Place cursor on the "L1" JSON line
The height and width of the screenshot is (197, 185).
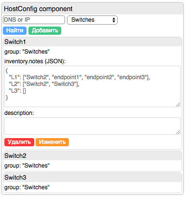[79, 77]
